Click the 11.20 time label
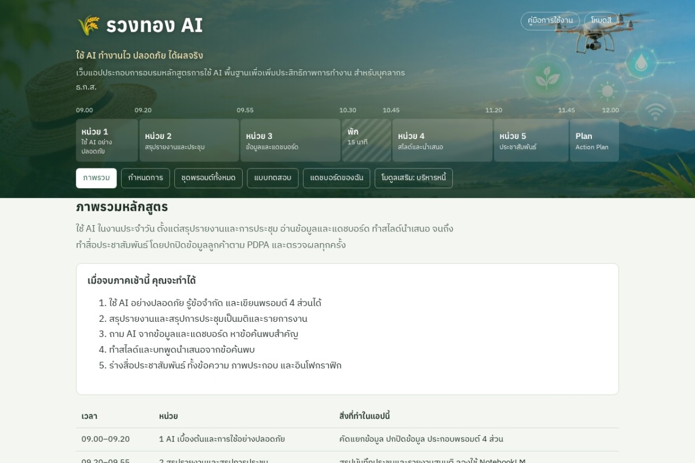The width and height of the screenshot is (695, 463). (x=493, y=111)
